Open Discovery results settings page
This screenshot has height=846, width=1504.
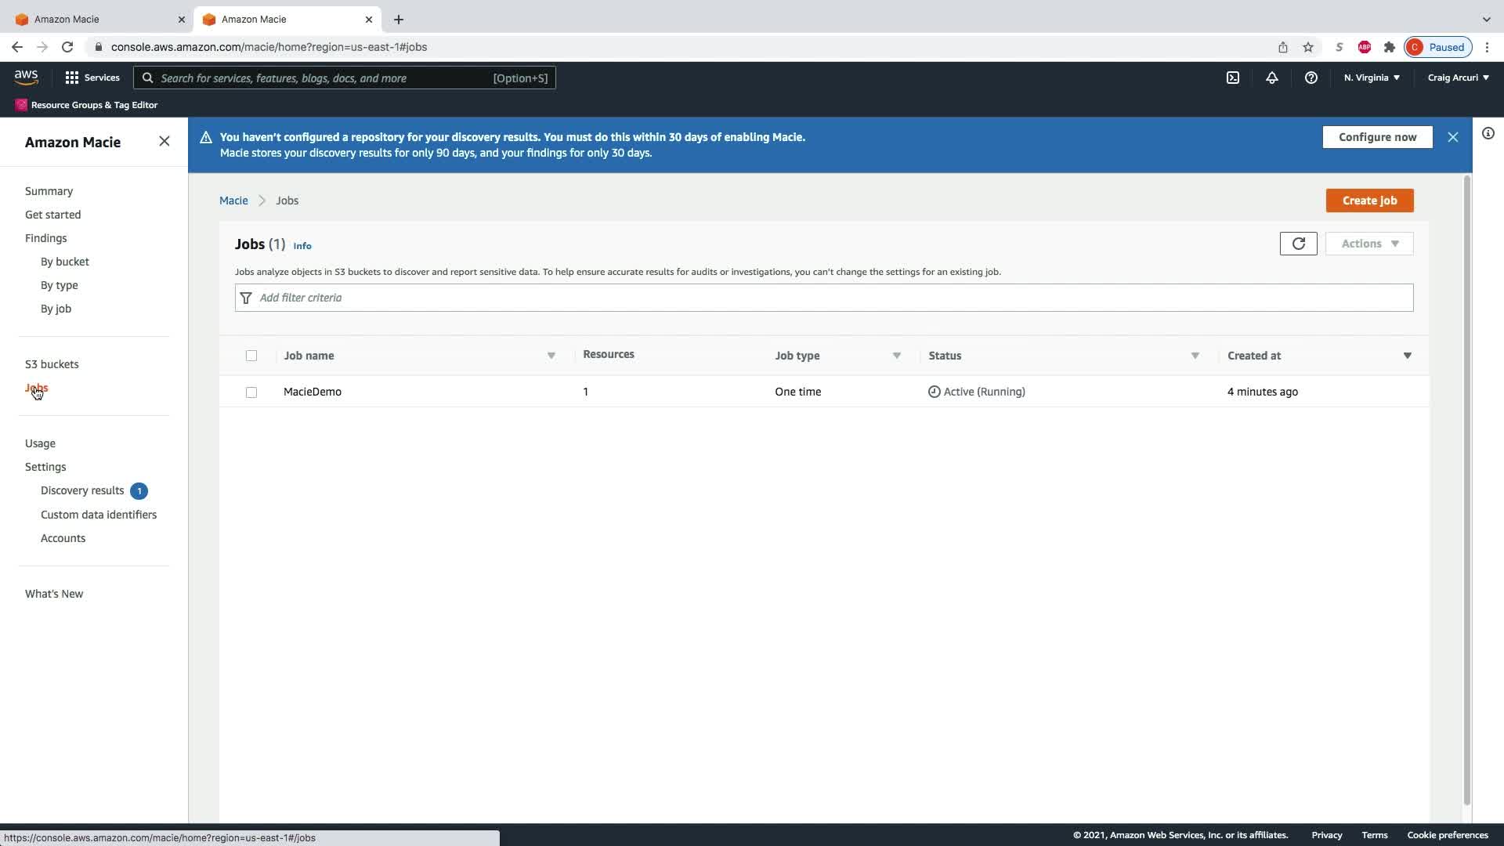point(82,490)
